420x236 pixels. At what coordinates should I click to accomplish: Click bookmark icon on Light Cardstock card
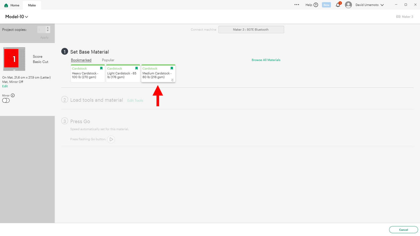click(136, 68)
